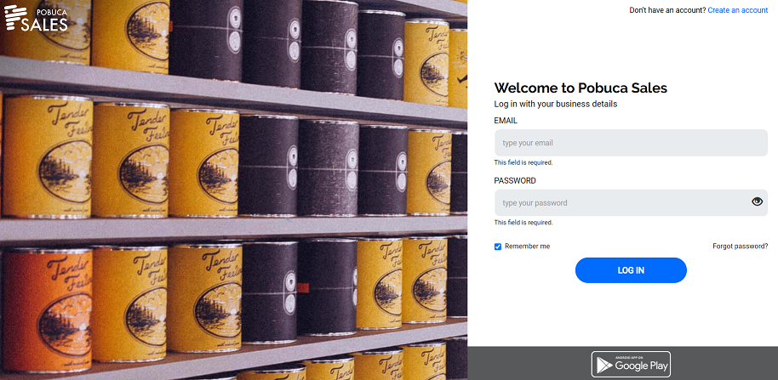778x380 pixels.
Task: Uncheck the Remember me checkbox
Action: (x=498, y=247)
